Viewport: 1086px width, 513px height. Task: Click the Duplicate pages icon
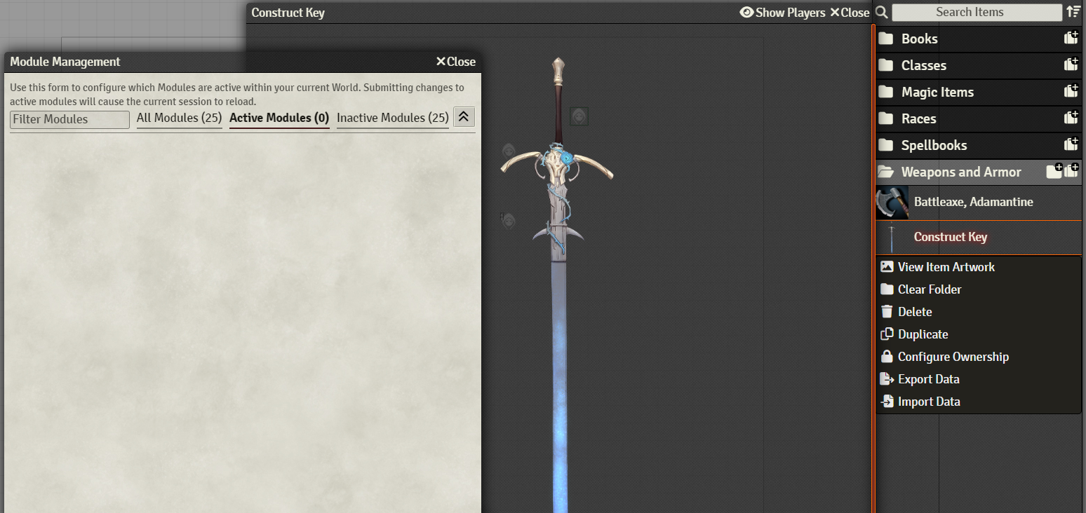[x=886, y=334]
